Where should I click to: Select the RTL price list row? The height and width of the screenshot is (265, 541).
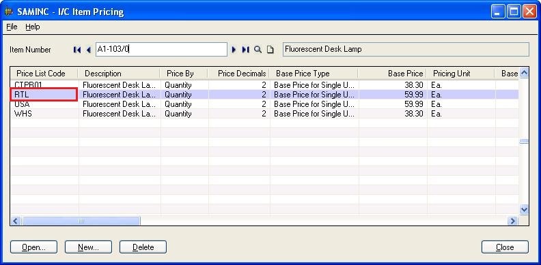[x=264, y=95]
